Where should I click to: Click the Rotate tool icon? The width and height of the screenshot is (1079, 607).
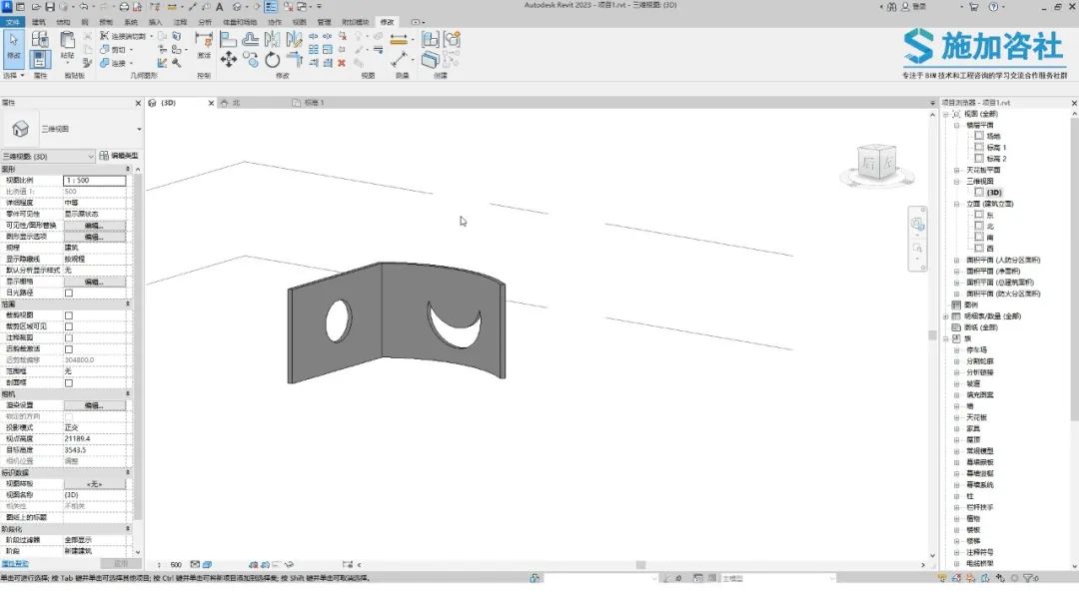pos(273,60)
